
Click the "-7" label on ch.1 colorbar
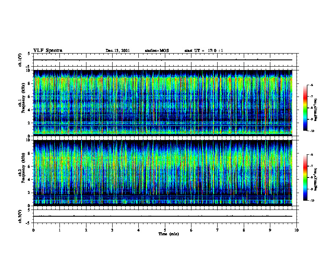(311, 97)
